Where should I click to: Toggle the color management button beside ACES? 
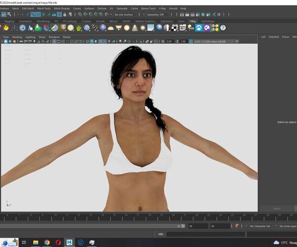click(x=191, y=41)
